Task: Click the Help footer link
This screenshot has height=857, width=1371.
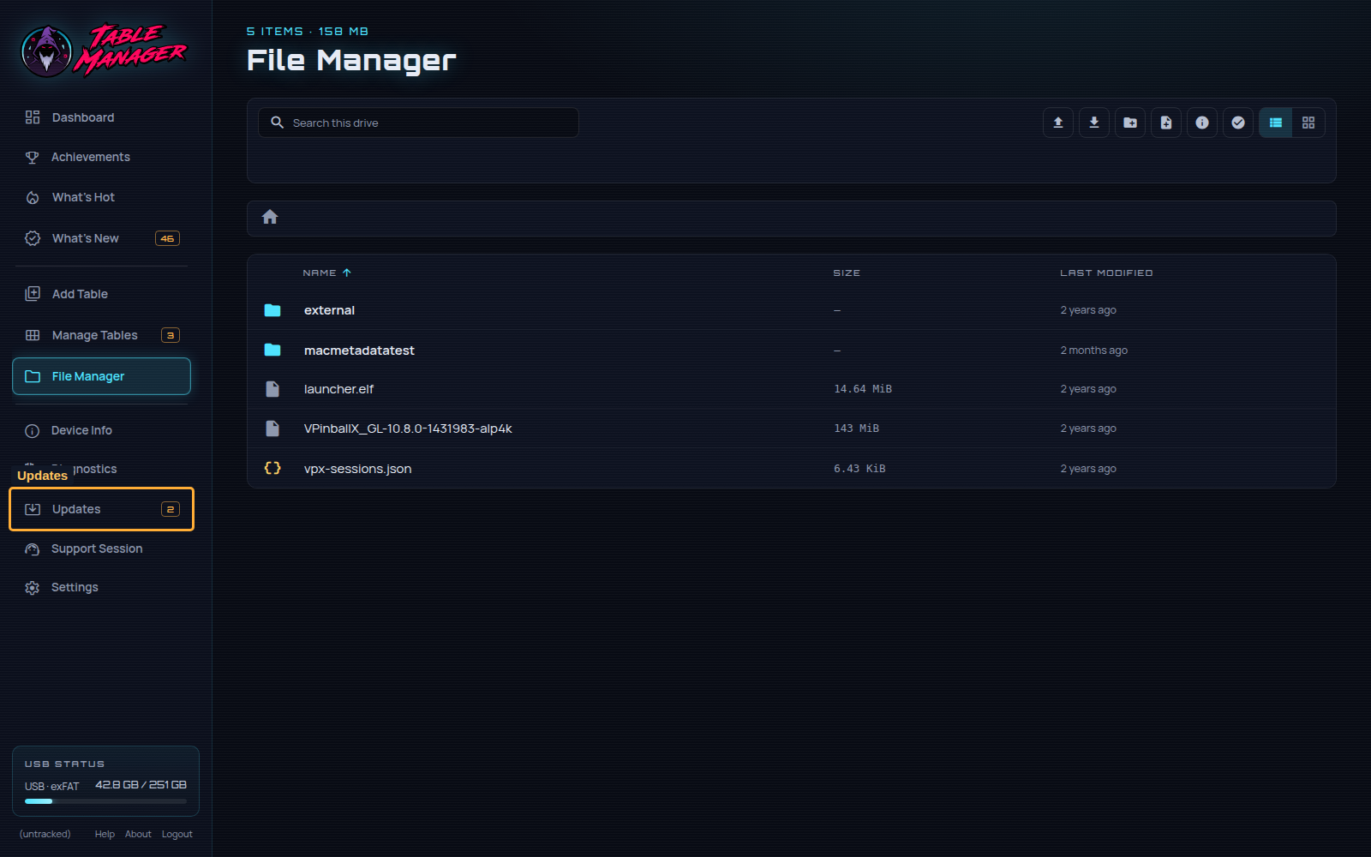Action: tap(105, 834)
